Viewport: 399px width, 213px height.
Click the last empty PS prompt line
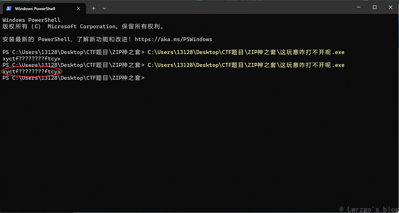tap(73, 78)
